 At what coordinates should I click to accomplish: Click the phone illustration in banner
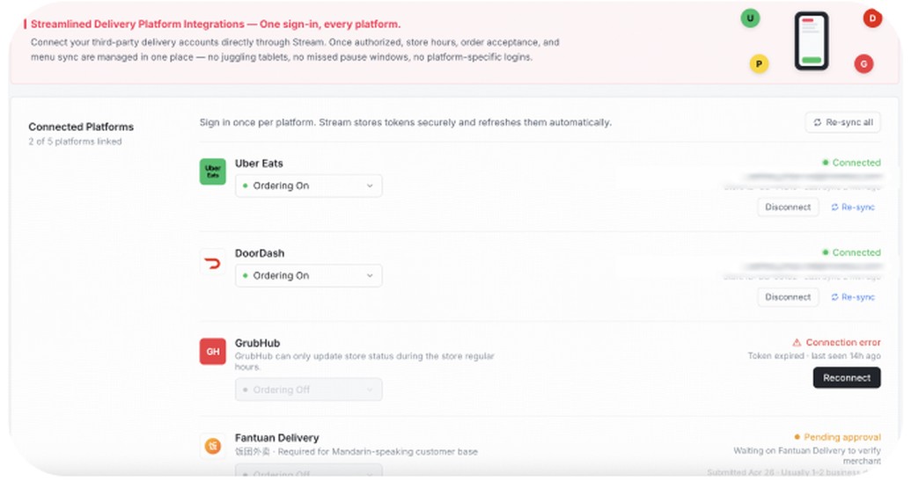tap(811, 41)
